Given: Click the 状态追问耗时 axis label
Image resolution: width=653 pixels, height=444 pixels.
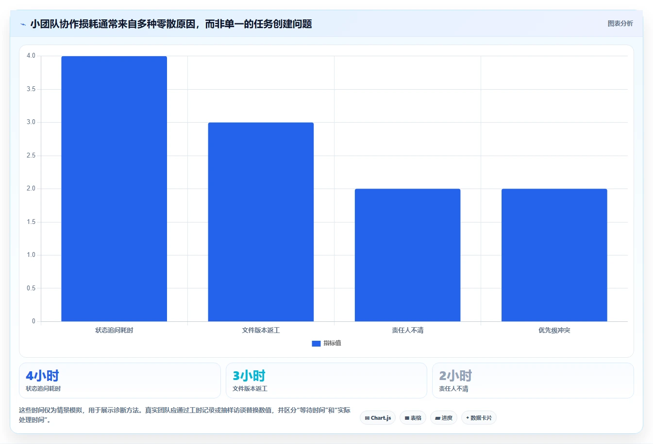Looking at the screenshot, I should pyautogui.click(x=114, y=330).
